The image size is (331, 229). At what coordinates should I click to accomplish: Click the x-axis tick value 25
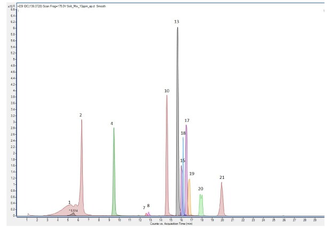(x=273, y=220)
